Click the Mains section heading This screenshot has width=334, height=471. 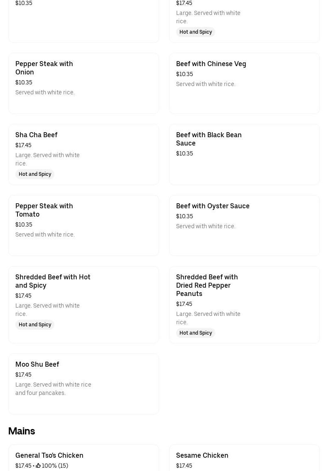click(x=22, y=431)
